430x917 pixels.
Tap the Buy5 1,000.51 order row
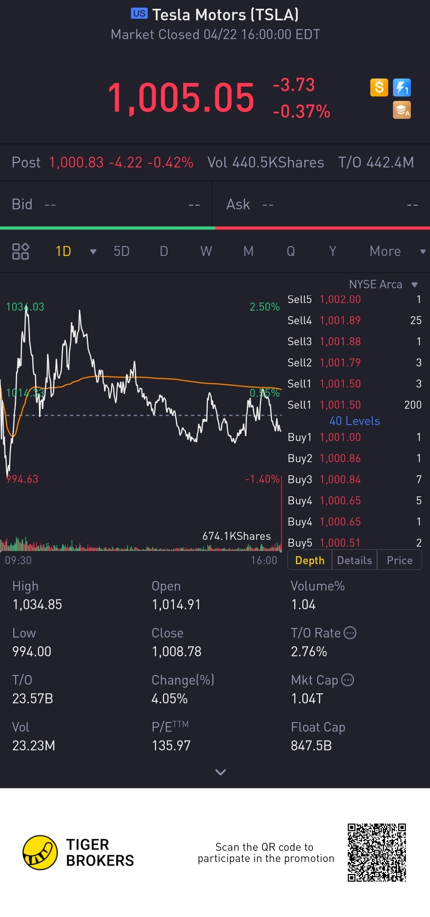354,543
